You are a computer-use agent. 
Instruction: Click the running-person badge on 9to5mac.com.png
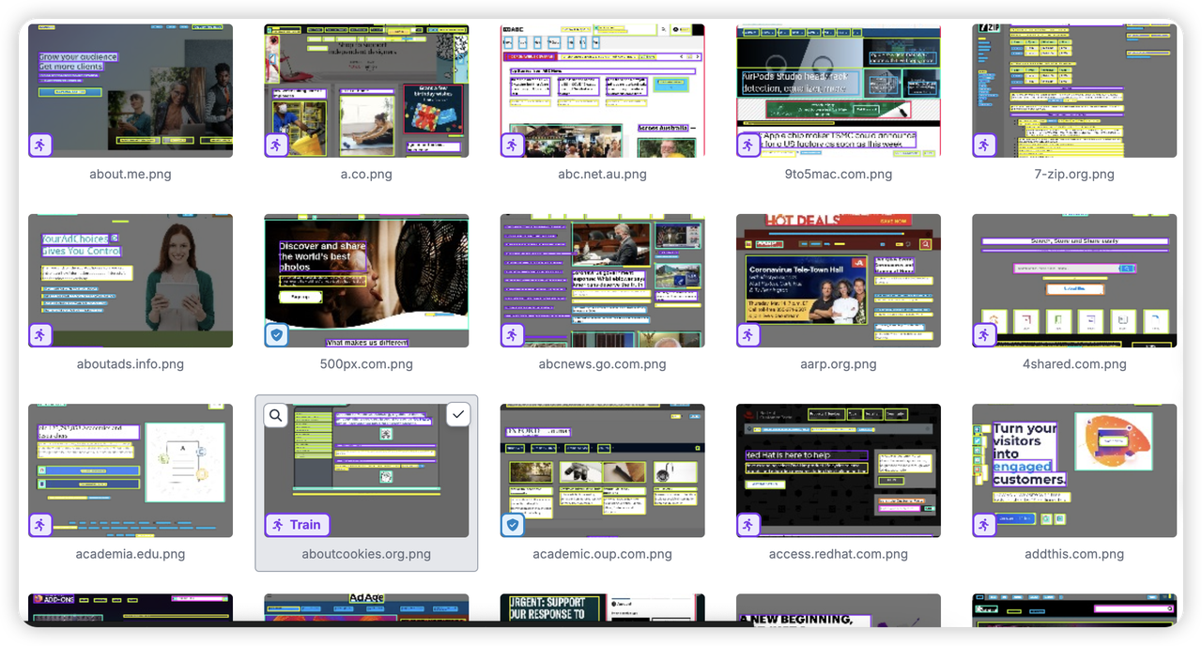coord(747,146)
